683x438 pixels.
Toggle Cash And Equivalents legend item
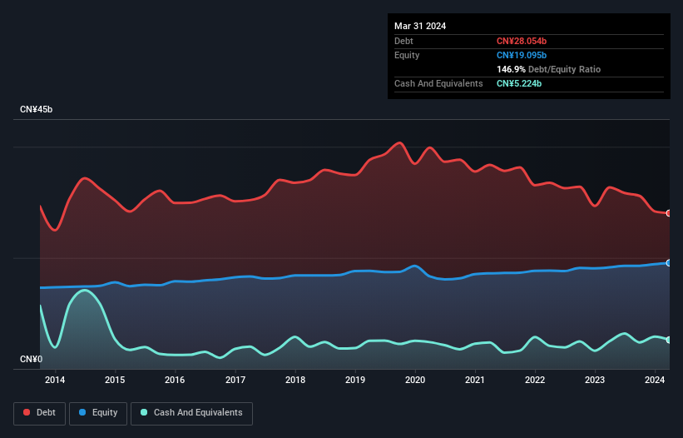point(191,413)
